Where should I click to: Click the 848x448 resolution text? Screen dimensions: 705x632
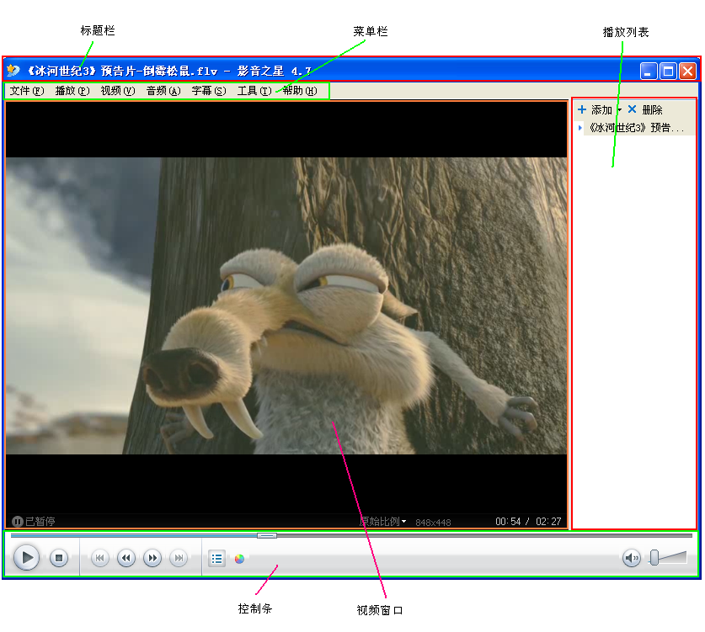click(x=433, y=522)
